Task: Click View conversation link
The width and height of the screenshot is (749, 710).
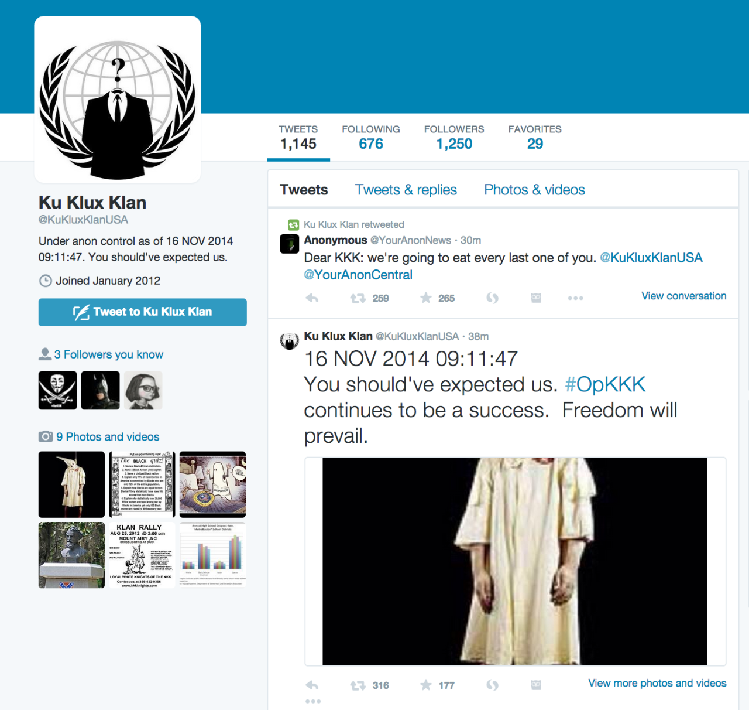Action: pyautogui.click(x=683, y=296)
